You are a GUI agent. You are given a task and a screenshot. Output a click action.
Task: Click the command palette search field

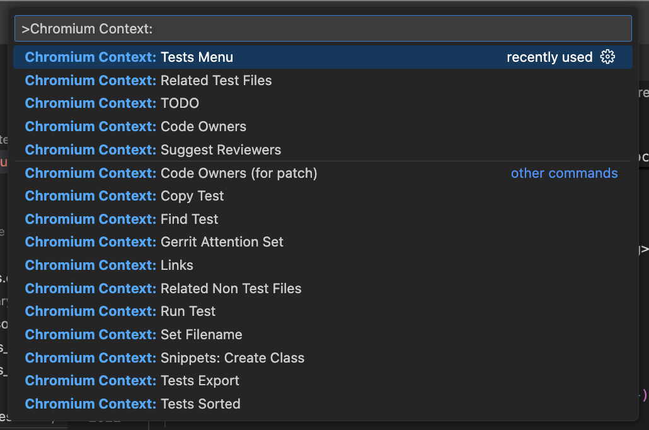click(323, 28)
